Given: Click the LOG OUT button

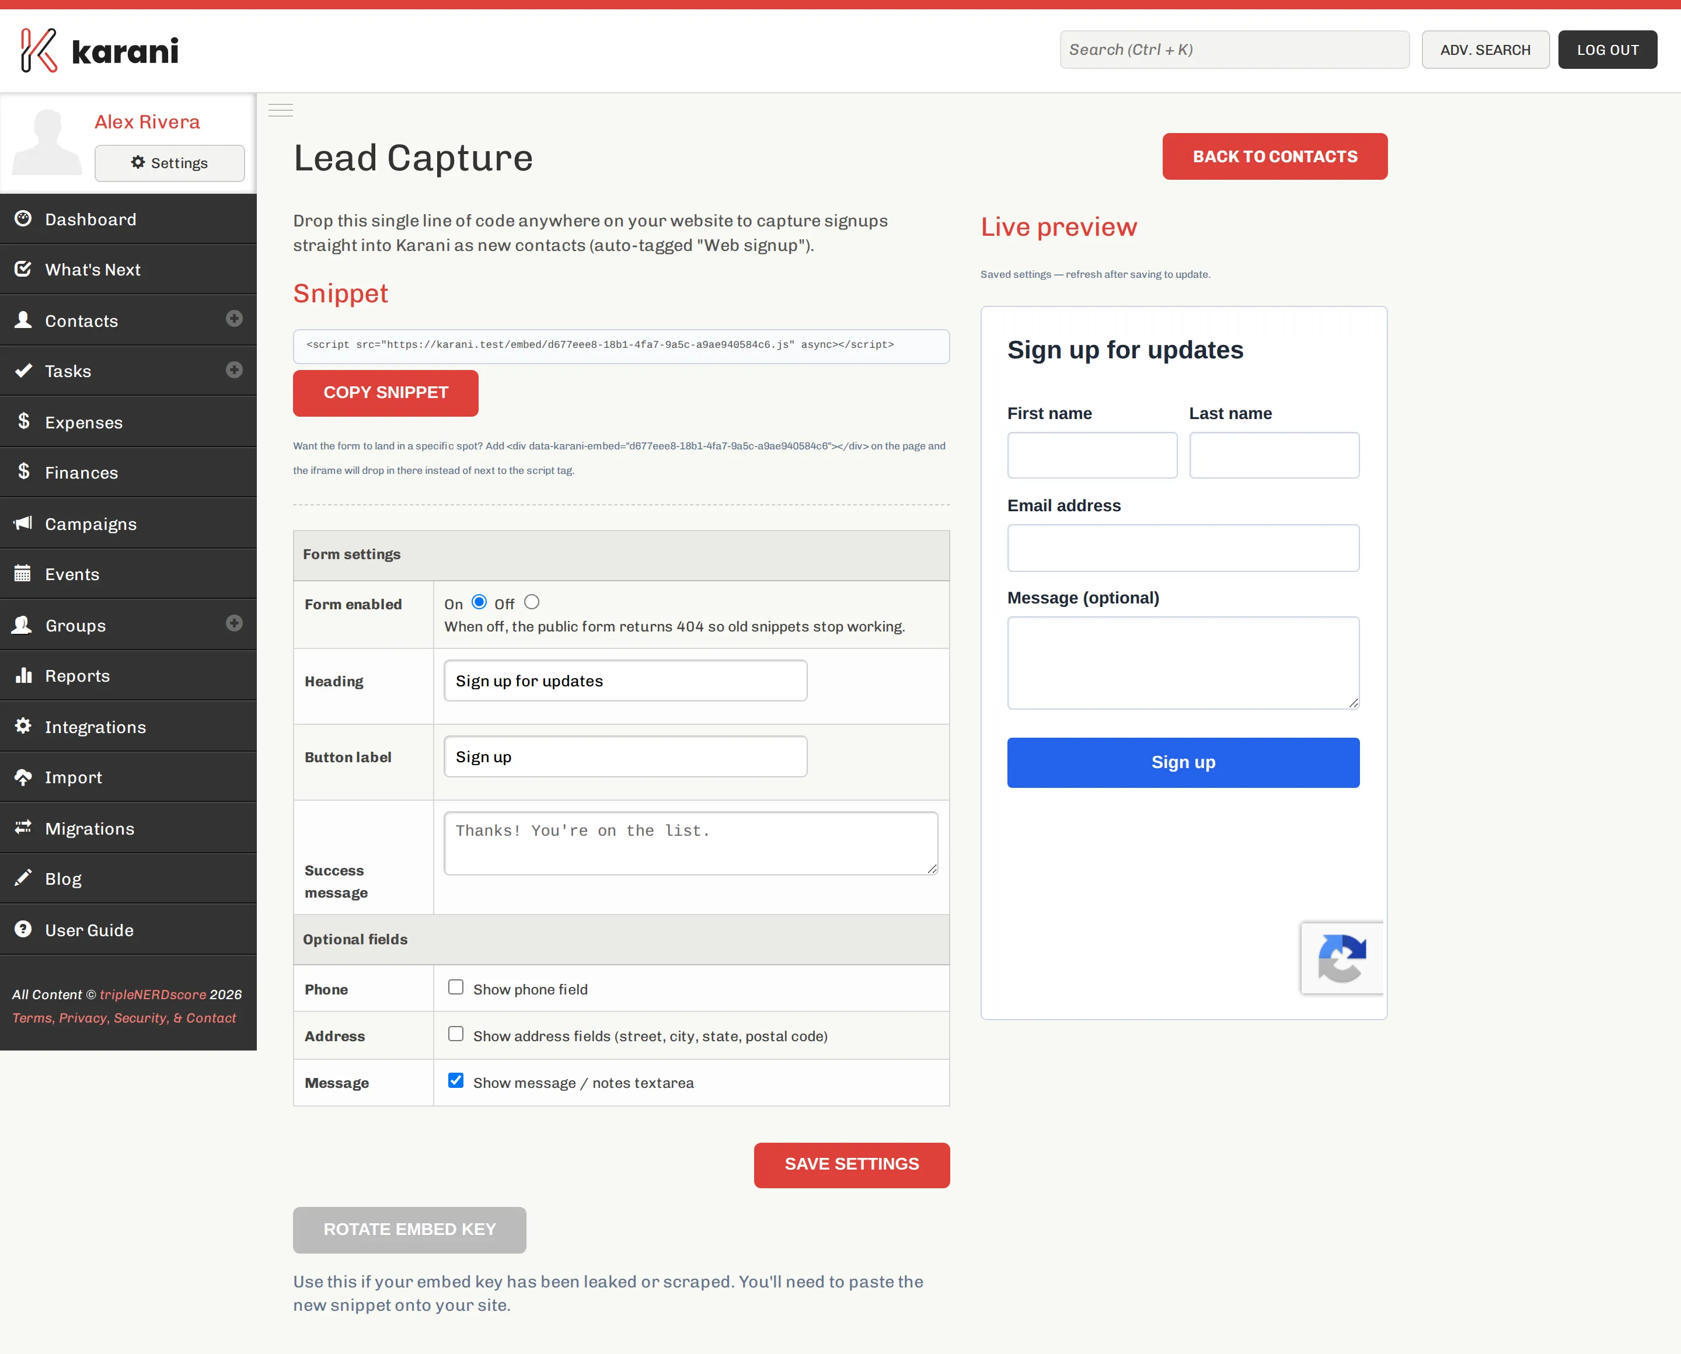Looking at the screenshot, I should (1607, 50).
